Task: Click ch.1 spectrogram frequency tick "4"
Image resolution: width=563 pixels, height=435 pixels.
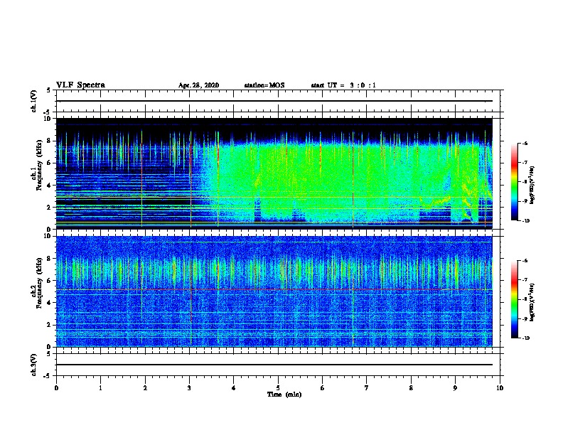Action: coord(49,186)
